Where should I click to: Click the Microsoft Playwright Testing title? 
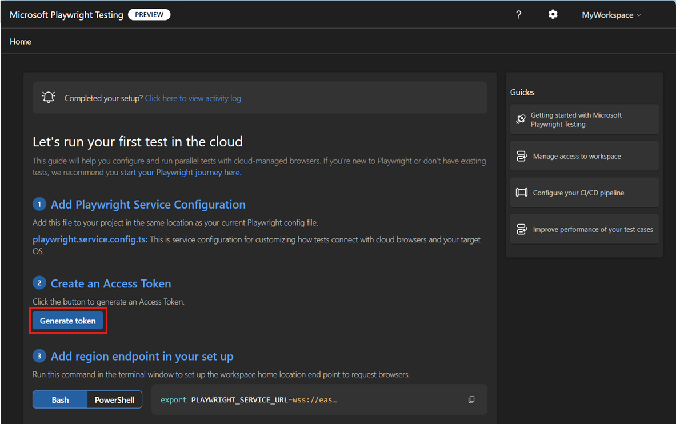pyautogui.click(x=66, y=15)
